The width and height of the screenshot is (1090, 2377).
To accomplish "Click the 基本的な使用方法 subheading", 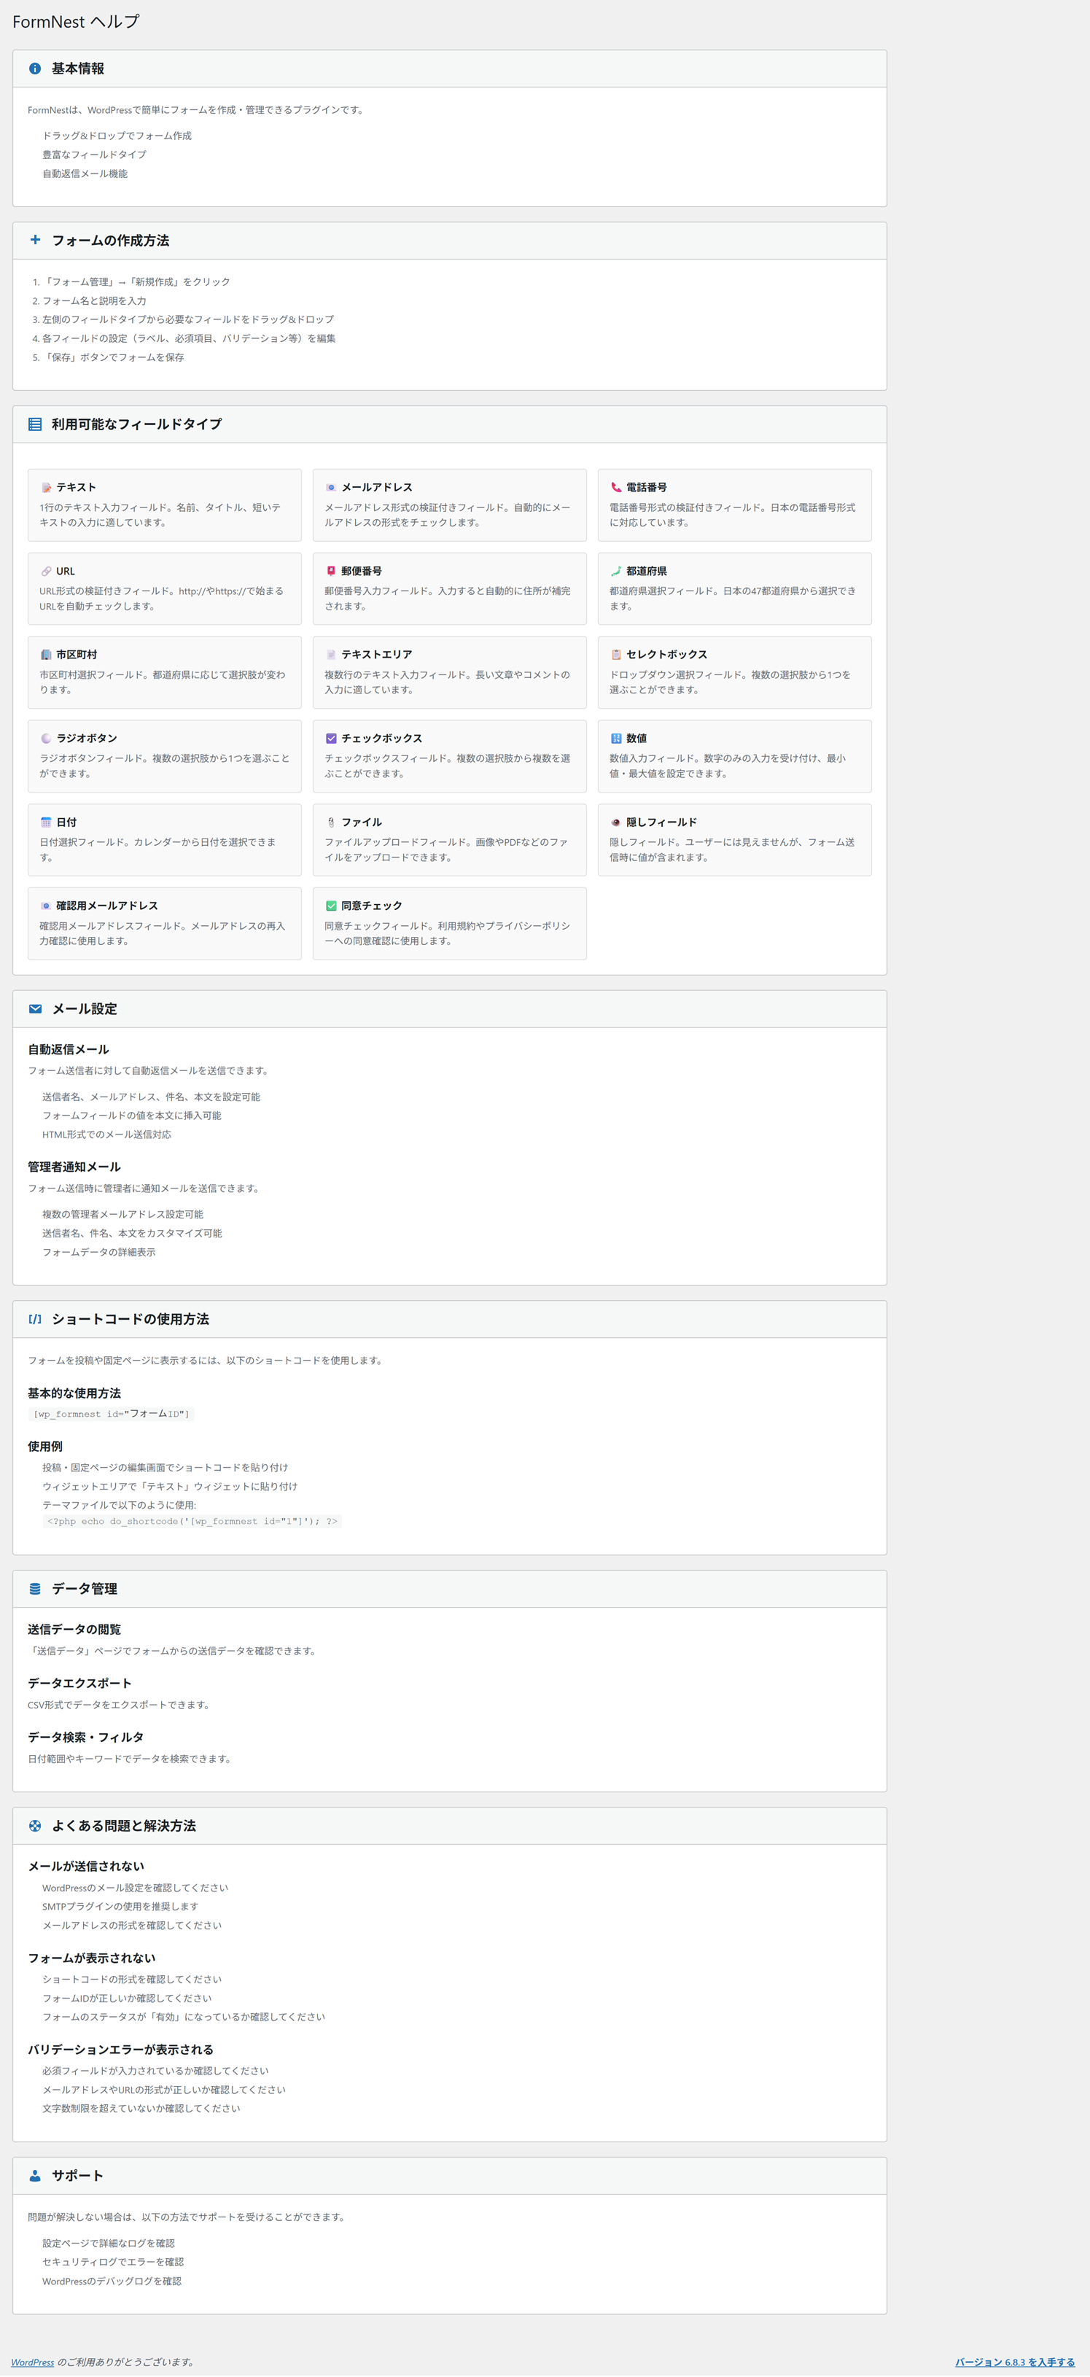I will pos(74,1393).
